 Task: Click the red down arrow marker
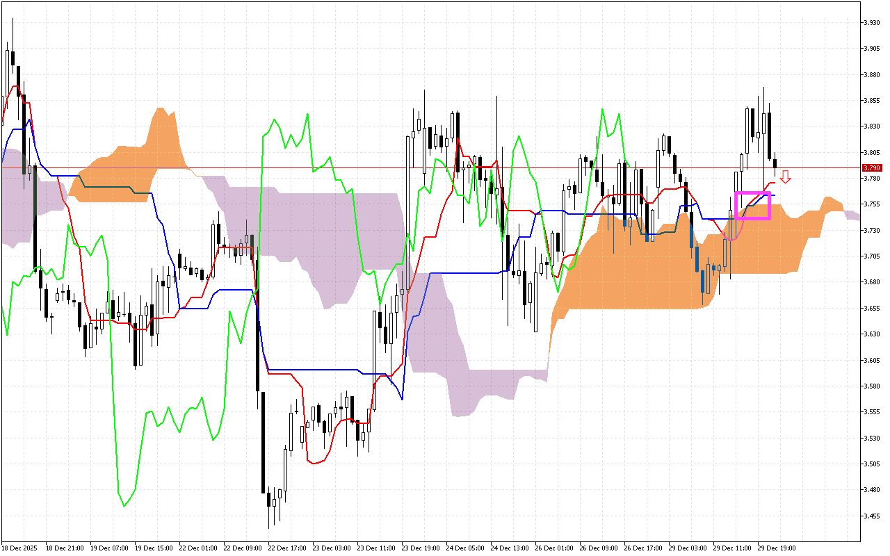785,177
